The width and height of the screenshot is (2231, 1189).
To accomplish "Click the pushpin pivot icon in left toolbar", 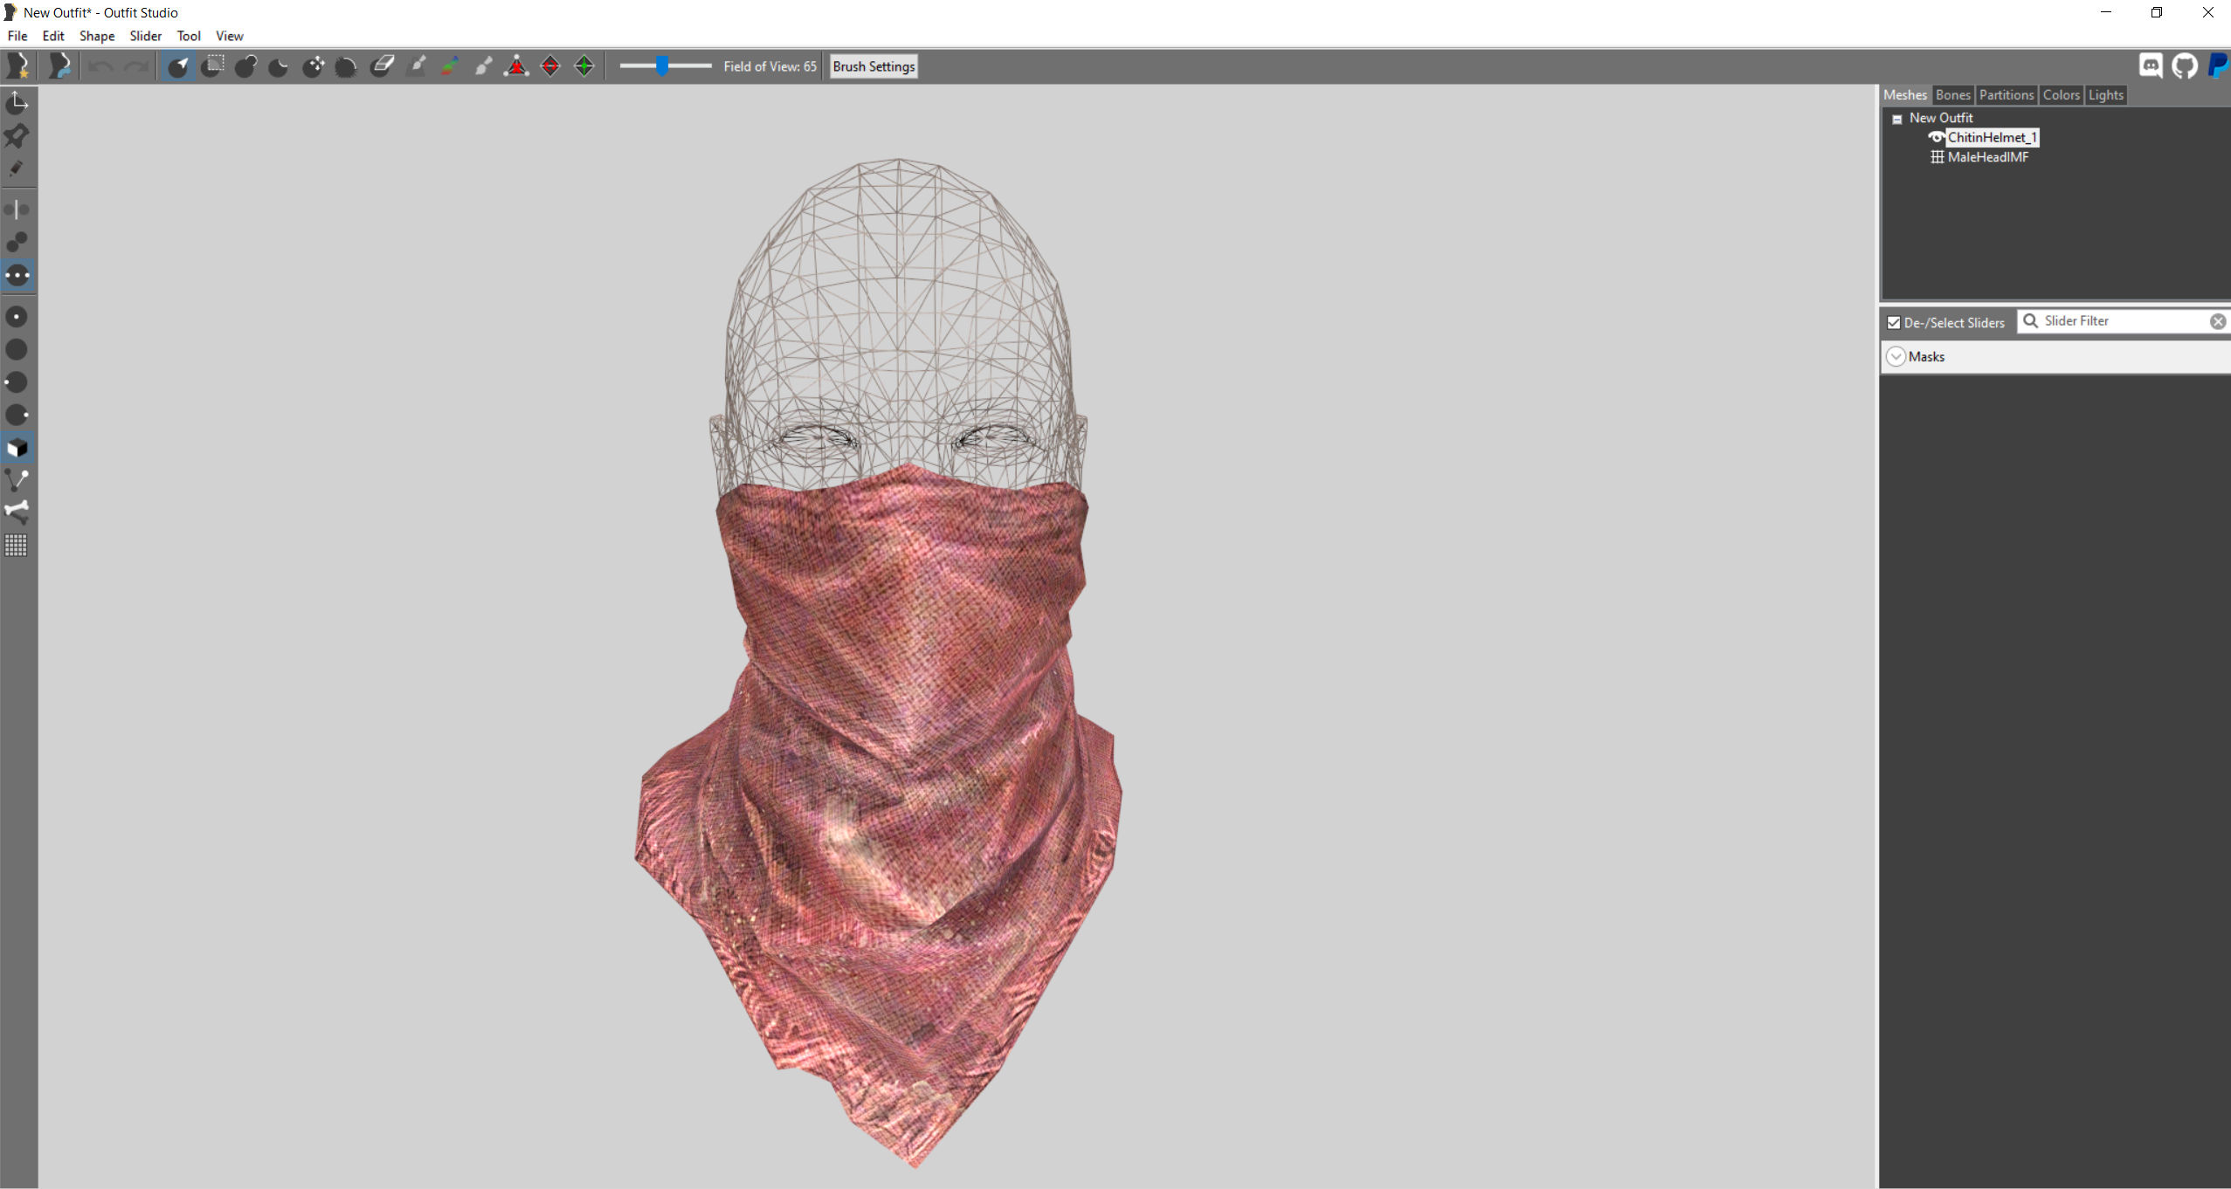I will pyautogui.click(x=17, y=136).
